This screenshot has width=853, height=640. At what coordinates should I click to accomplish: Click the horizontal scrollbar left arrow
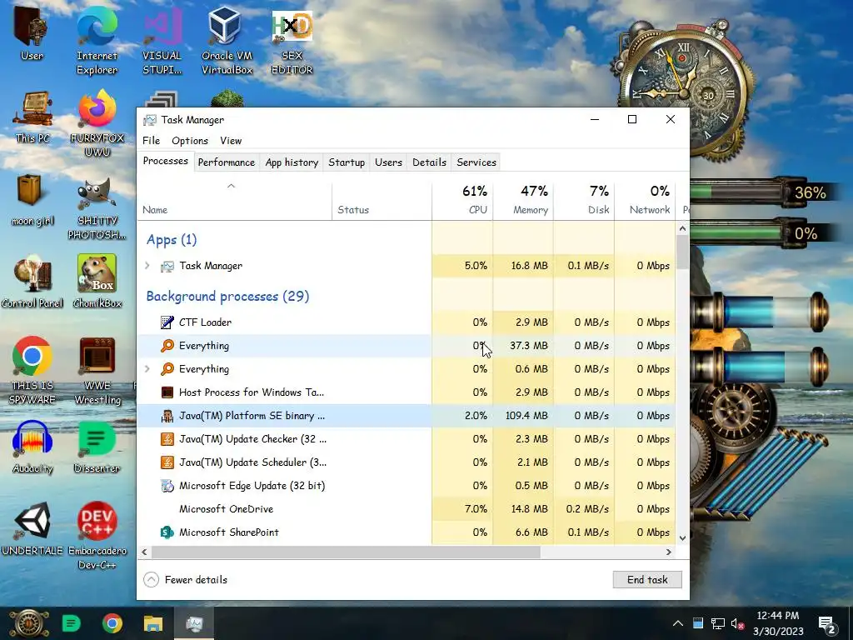tap(144, 552)
